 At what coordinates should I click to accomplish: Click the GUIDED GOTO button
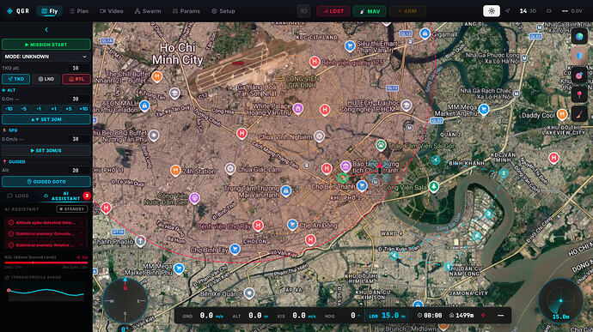pos(46,182)
